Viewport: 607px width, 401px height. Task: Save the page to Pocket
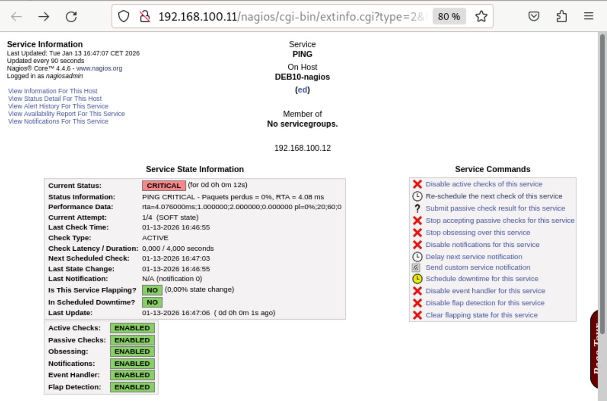pyautogui.click(x=534, y=16)
